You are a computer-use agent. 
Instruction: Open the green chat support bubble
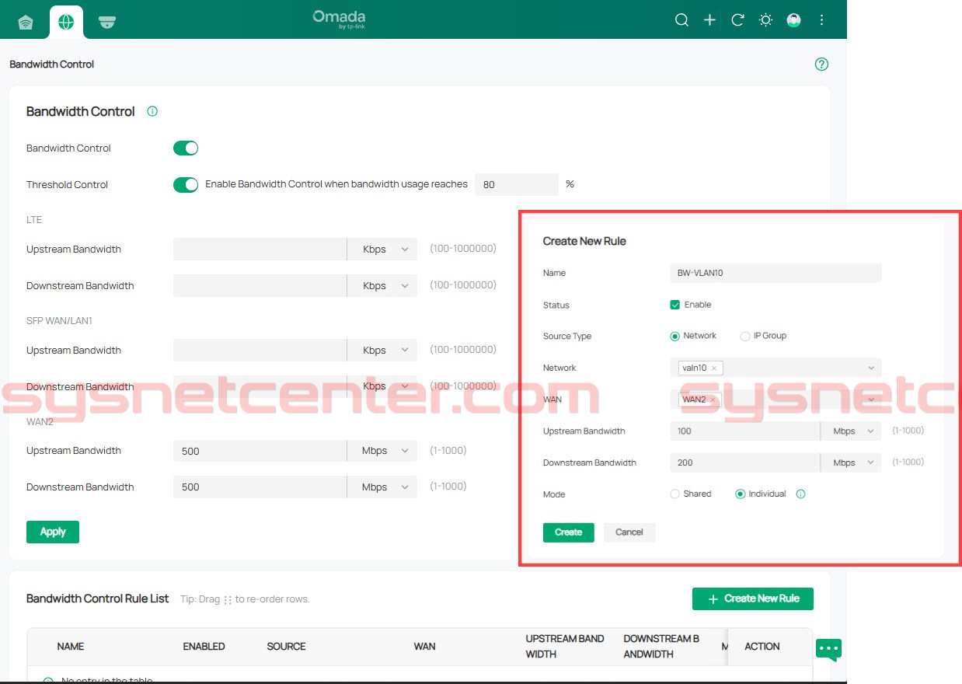pyautogui.click(x=828, y=648)
